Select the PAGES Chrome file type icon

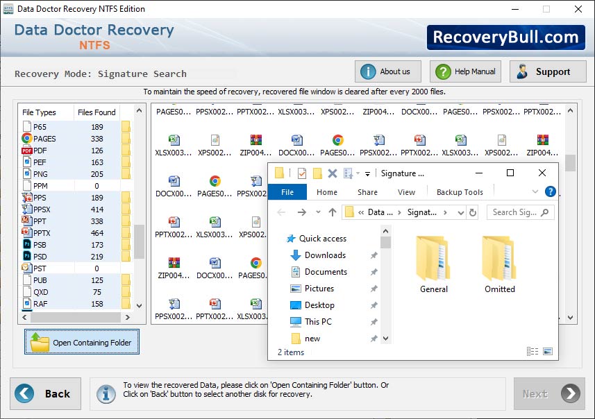tap(26, 139)
